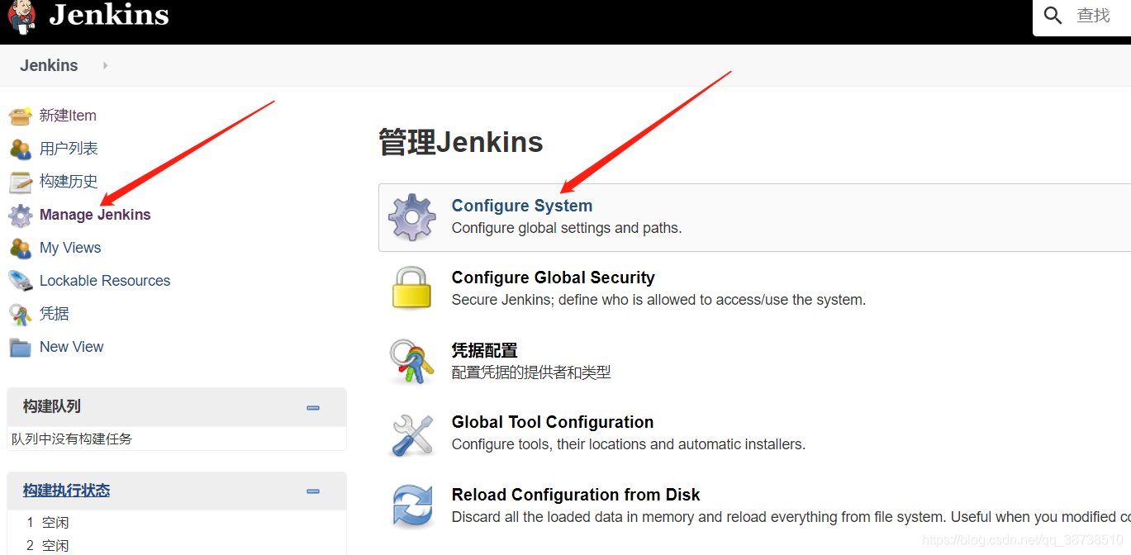This screenshot has height=555, width=1131.
Task: Click the Reload Configuration from Disk refresh icon
Action: click(411, 505)
